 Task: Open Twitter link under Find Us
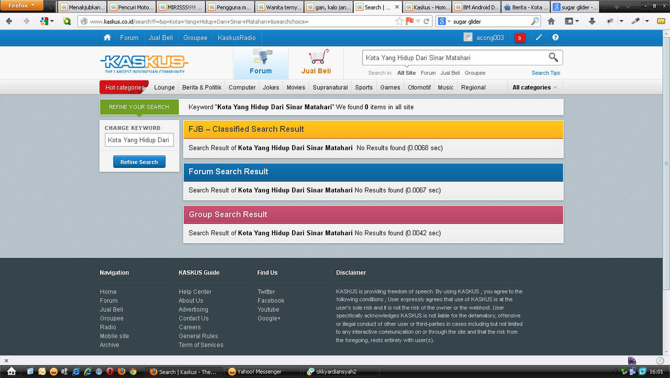[x=266, y=292]
